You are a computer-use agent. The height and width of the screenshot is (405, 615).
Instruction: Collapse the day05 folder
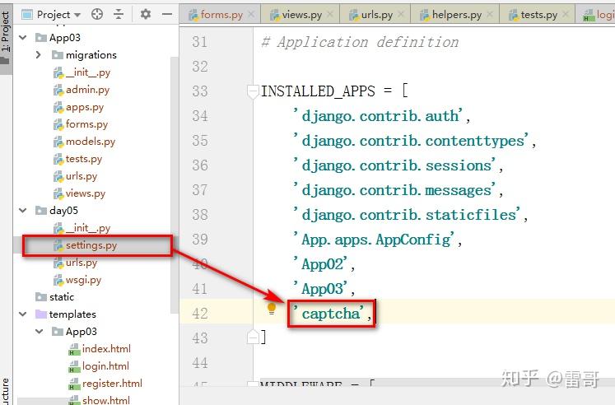click(23, 211)
